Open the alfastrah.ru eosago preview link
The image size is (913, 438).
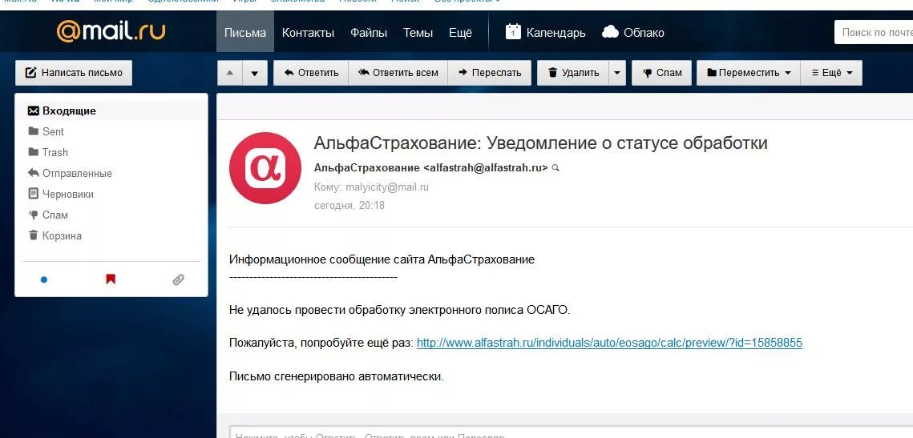[x=610, y=344]
